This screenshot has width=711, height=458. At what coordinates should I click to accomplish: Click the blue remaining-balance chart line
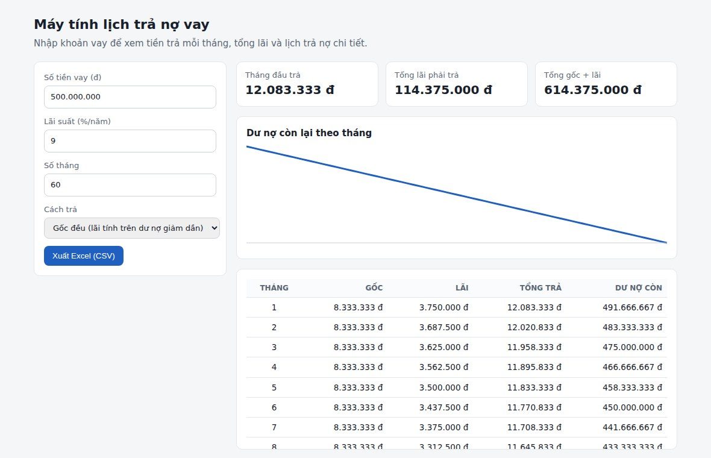tap(456, 194)
